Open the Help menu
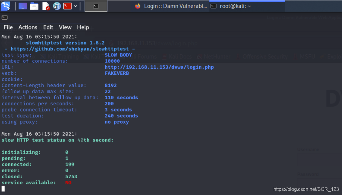342x195 pixels. click(x=83, y=27)
